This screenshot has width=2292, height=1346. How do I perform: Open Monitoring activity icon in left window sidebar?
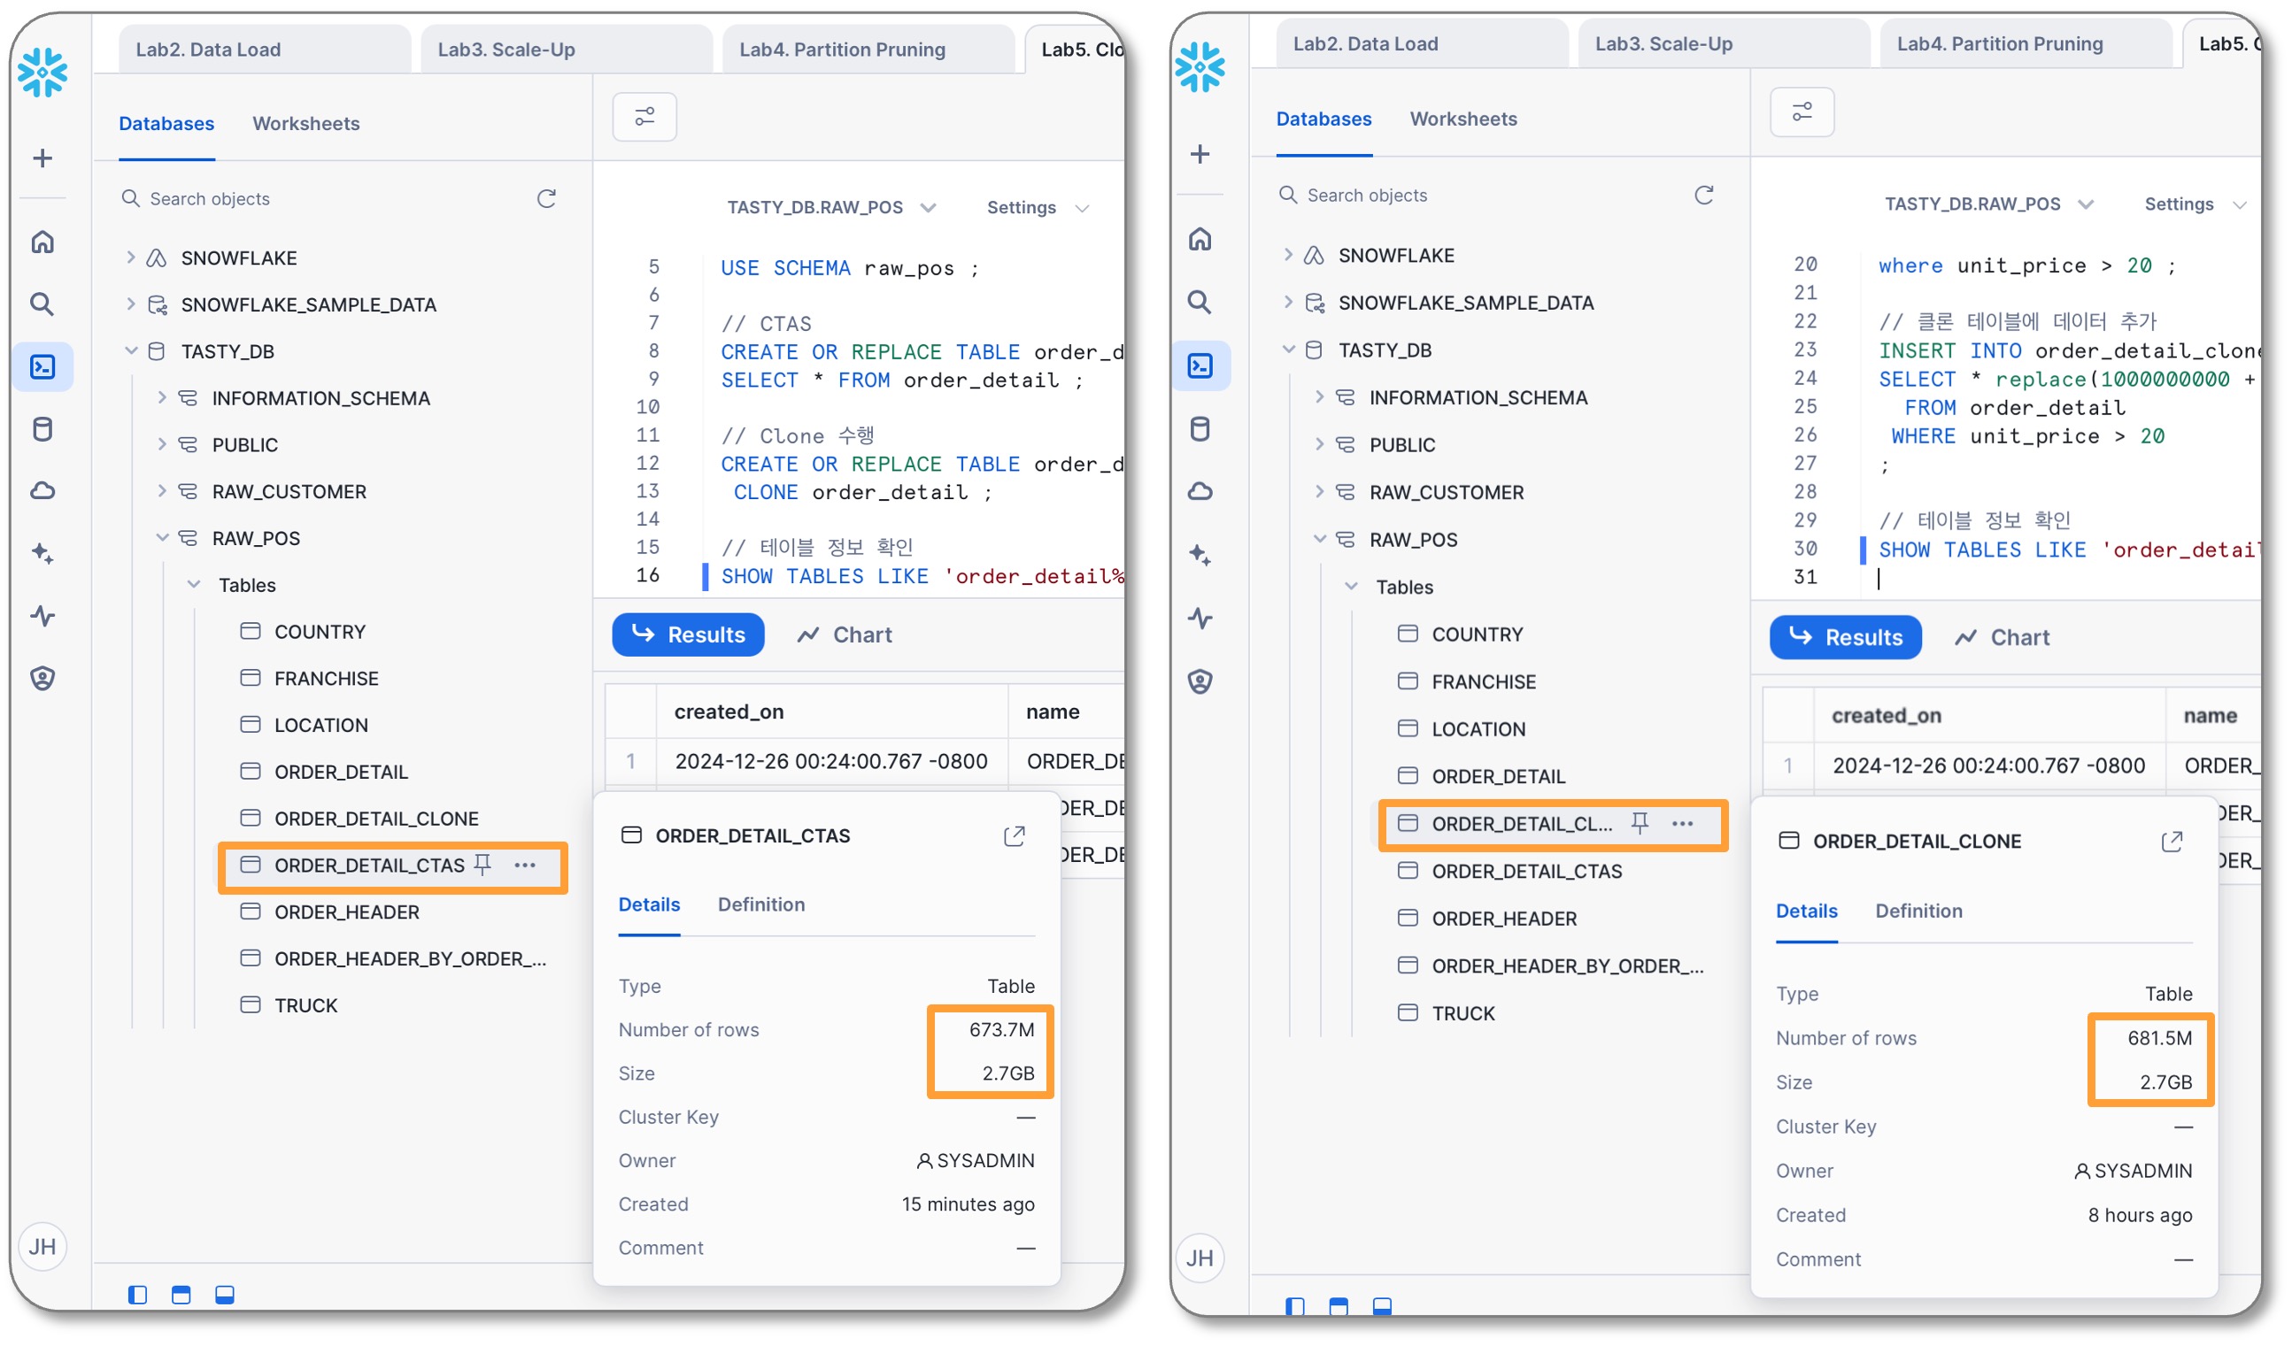click(42, 617)
